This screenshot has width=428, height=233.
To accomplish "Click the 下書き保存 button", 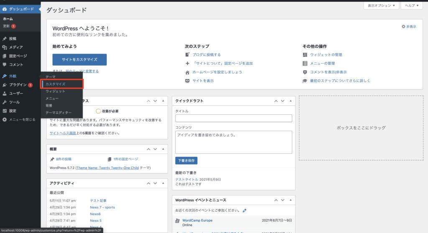I will point(186,161).
